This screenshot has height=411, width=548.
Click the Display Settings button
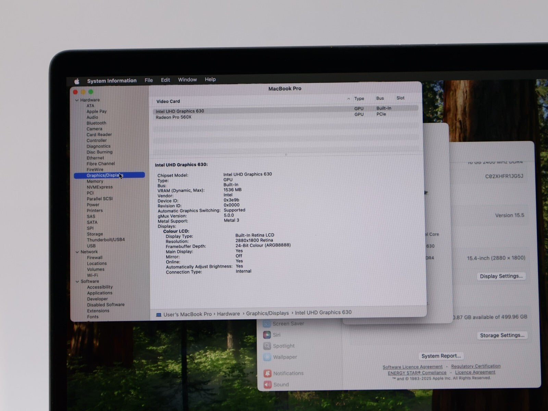coord(501,276)
